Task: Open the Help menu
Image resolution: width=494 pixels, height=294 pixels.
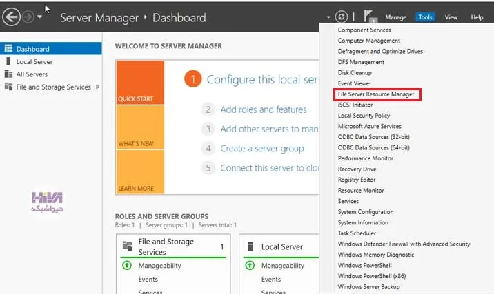Action: click(477, 17)
